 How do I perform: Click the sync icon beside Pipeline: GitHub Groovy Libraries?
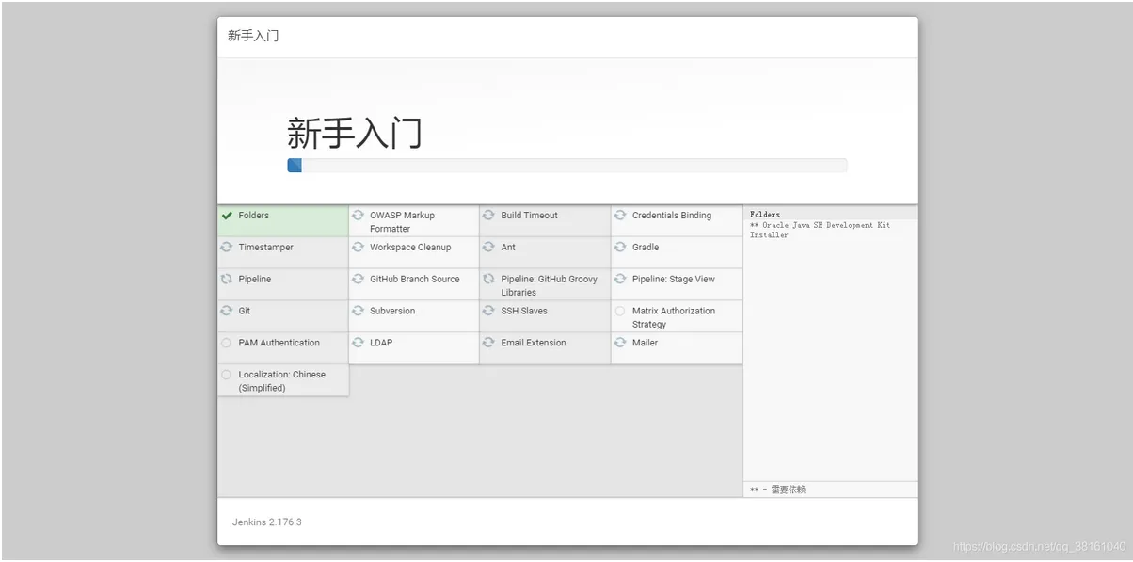coord(488,280)
